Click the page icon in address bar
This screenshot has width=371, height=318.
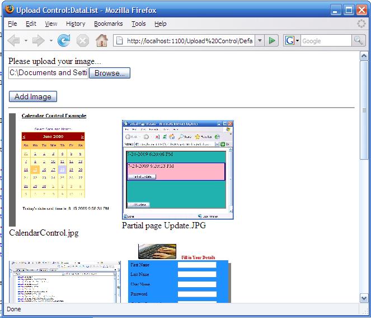[120, 41]
